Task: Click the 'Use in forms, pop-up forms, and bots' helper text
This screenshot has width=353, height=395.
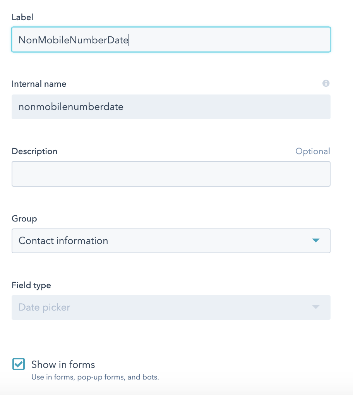Action: click(95, 377)
